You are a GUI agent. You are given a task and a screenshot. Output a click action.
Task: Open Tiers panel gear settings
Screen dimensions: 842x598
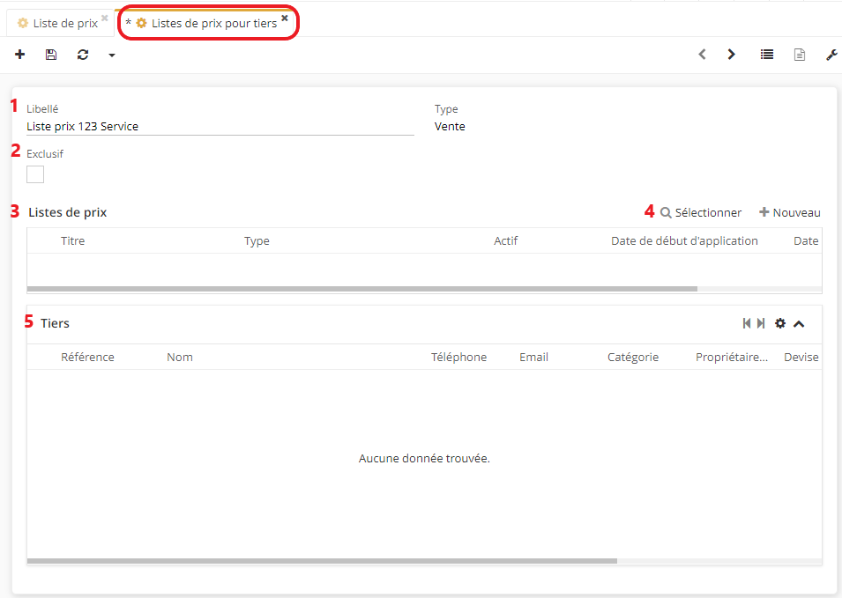pyautogui.click(x=779, y=324)
